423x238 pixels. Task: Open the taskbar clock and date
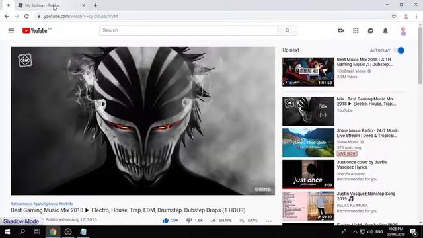[395, 232]
